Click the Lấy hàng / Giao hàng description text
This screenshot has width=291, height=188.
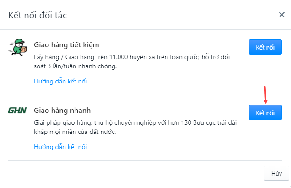click(x=132, y=61)
